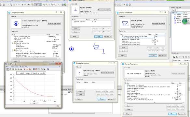The height and width of the screenshot is (117, 190).
Task: Collapse the Aeration folder in the parameter list
Action: [x=12, y=50]
